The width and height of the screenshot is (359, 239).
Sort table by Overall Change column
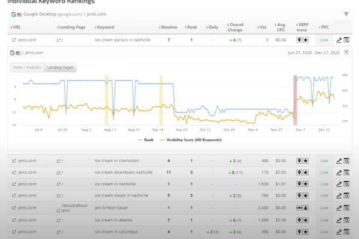click(x=235, y=27)
